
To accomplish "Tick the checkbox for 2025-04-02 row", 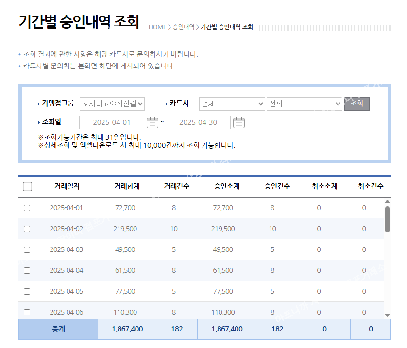I will [x=27, y=229].
